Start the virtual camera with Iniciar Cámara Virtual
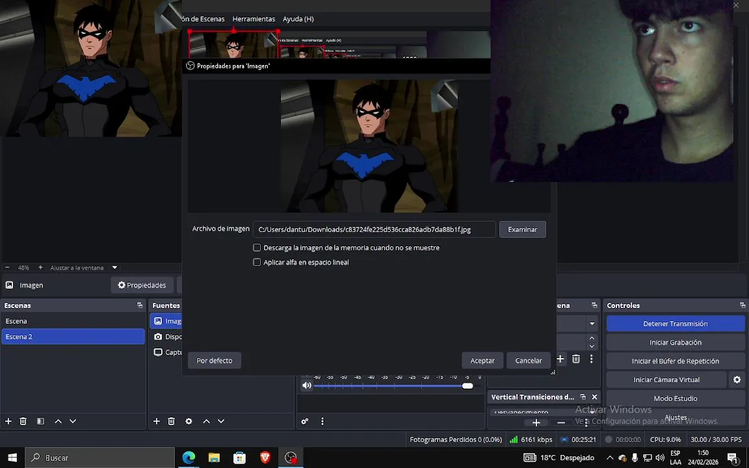Viewport: 749px width, 468px height. point(666,380)
